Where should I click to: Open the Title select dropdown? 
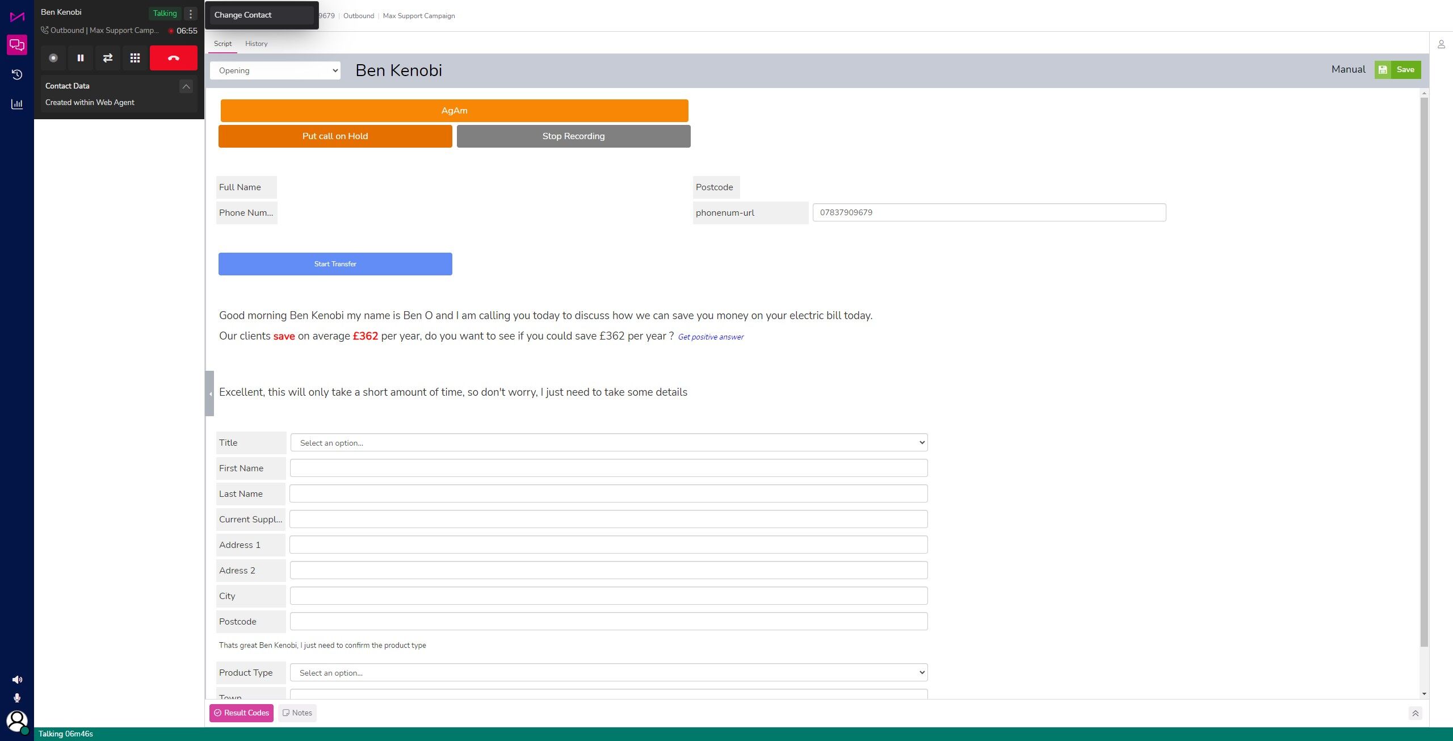point(608,443)
